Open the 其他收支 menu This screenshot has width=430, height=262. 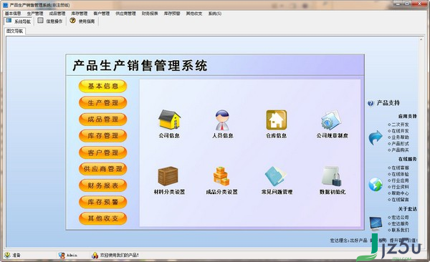pos(194,14)
